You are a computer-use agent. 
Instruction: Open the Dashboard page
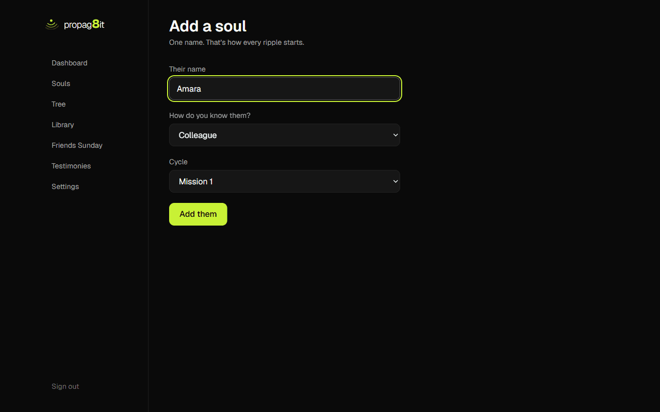(70, 63)
